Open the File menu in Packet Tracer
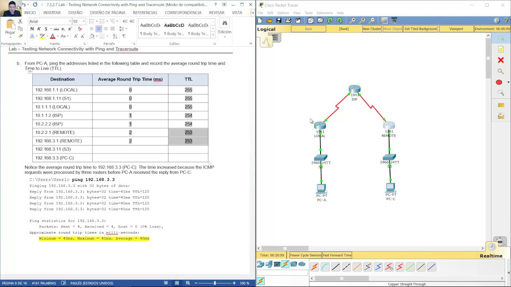Viewport: 511px width, 287px height. 260,13
